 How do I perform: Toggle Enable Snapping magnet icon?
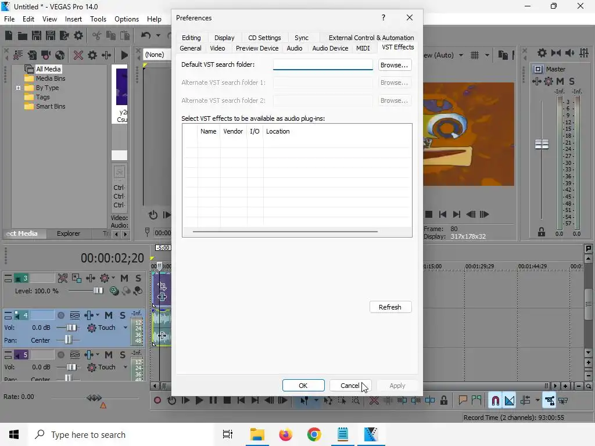coord(495,400)
